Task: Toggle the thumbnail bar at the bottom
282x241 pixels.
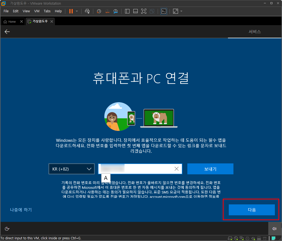Action: point(136,11)
